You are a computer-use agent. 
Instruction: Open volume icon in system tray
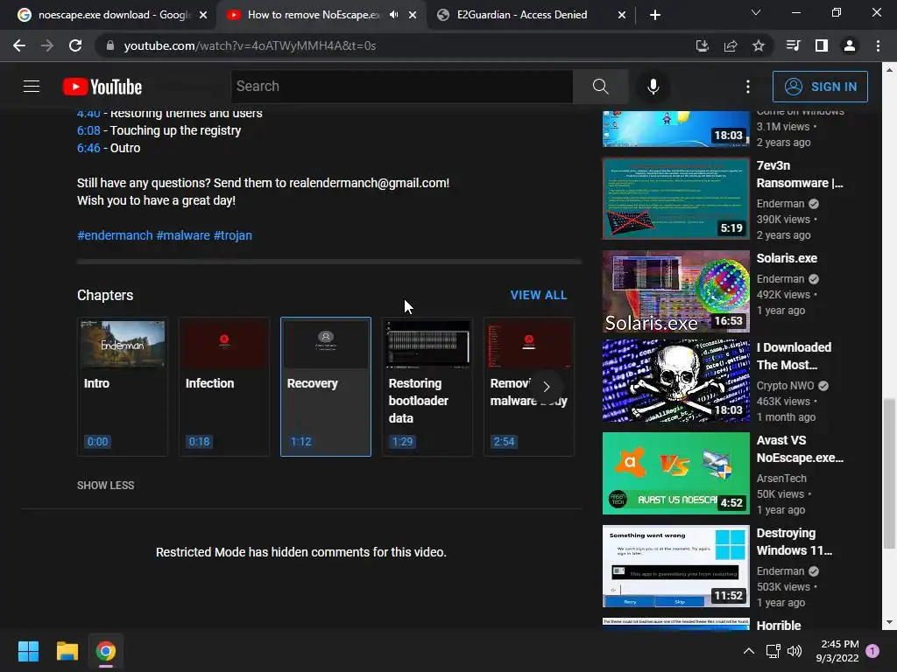coord(795,651)
